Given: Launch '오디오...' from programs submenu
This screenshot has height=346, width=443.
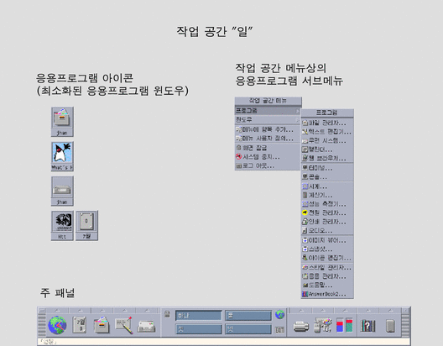Looking at the screenshot, I should point(327,230).
